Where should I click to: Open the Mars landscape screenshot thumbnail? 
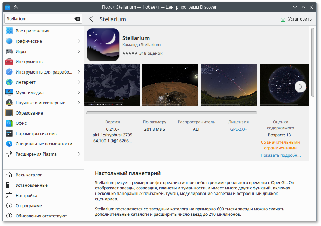(x=170, y=84)
